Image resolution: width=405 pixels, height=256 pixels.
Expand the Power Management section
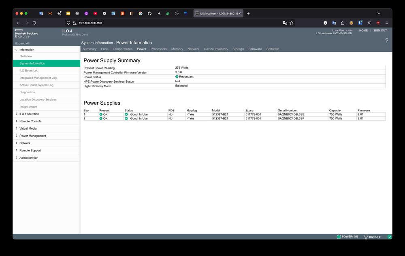(17, 136)
